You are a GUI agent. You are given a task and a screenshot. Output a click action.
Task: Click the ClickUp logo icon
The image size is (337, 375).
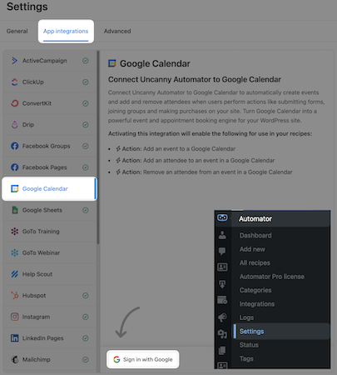(14, 82)
